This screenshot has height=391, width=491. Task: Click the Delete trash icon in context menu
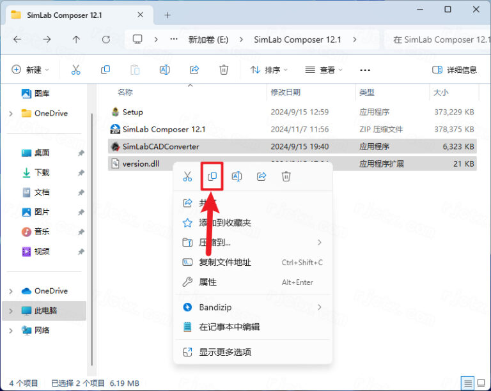286,177
